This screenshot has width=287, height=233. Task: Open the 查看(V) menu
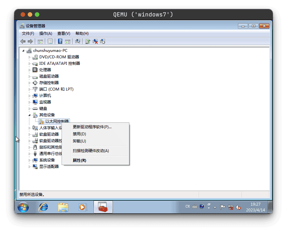click(64, 34)
